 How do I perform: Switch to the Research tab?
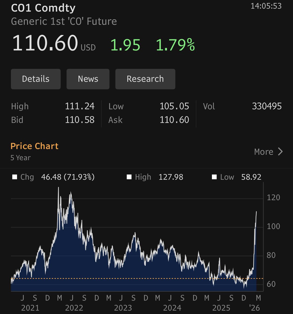(145, 79)
